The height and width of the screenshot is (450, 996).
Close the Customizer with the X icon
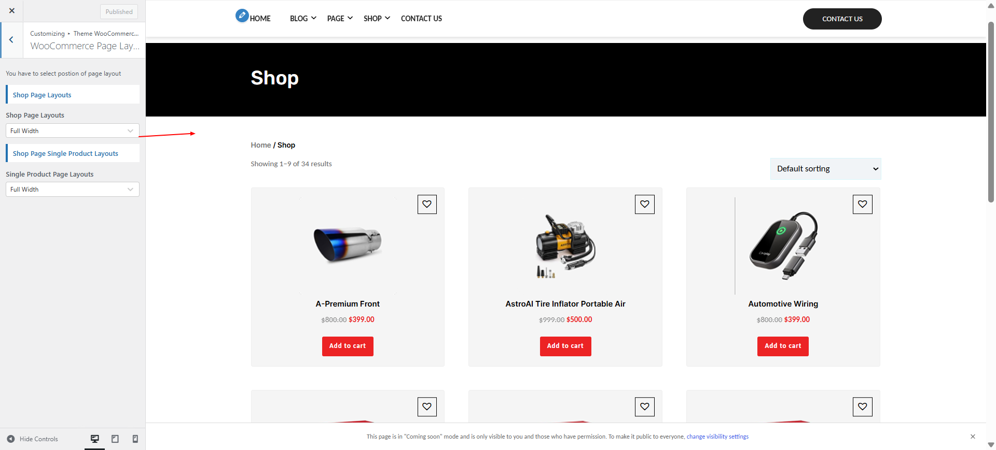click(11, 11)
